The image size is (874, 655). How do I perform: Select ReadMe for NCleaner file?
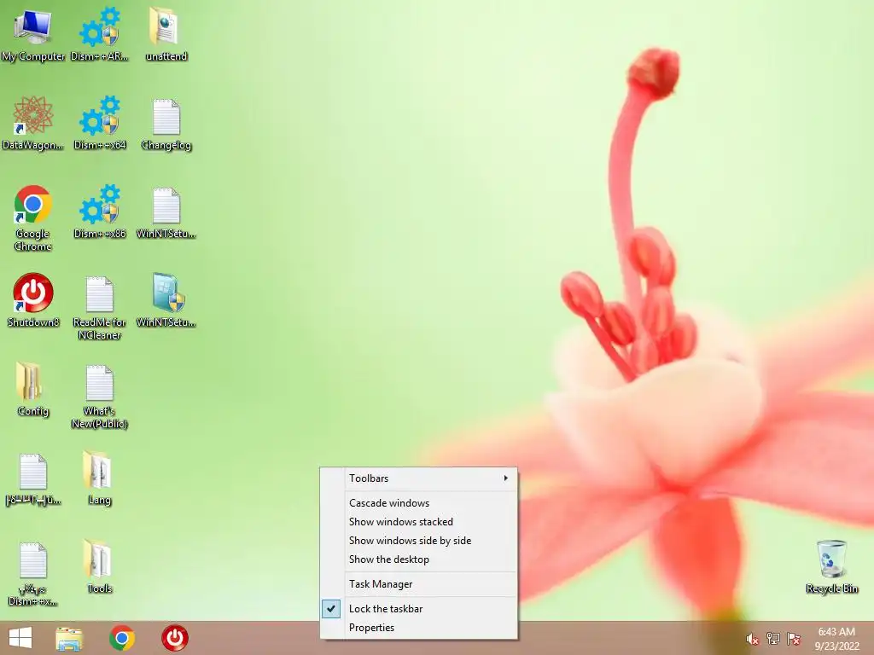99,307
